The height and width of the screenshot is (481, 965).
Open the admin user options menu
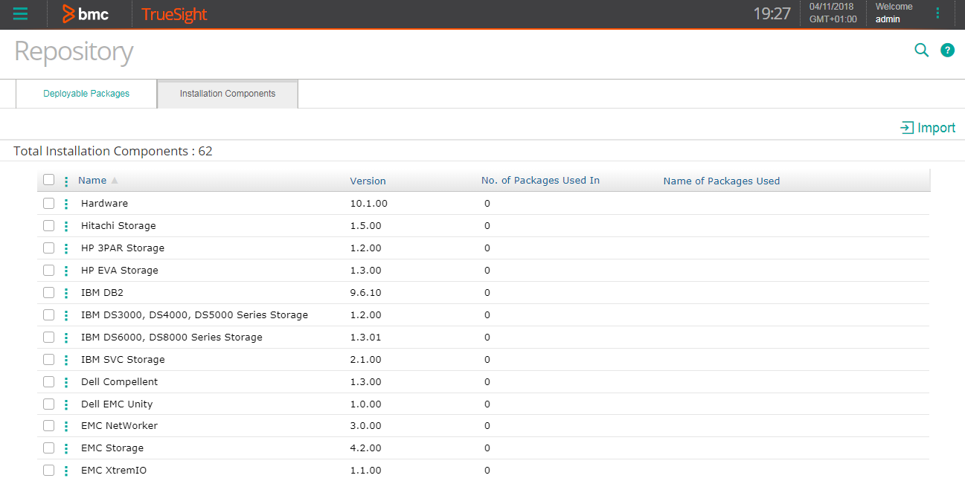(x=937, y=13)
